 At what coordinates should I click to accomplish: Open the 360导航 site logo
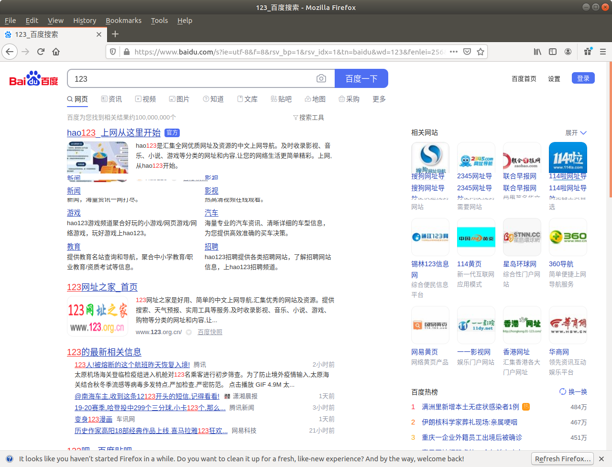coord(568,237)
